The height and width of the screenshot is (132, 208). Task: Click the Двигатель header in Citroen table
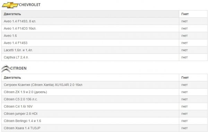[12, 78]
